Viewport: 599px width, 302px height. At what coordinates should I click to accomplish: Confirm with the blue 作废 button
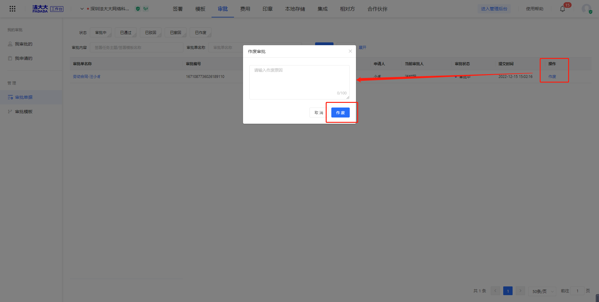(x=340, y=113)
